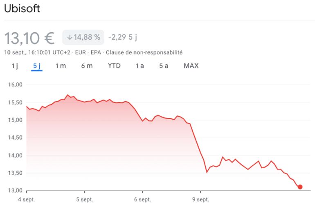
Task: Click the down arrow icon beside 14,88 %
Action: tap(70, 37)
